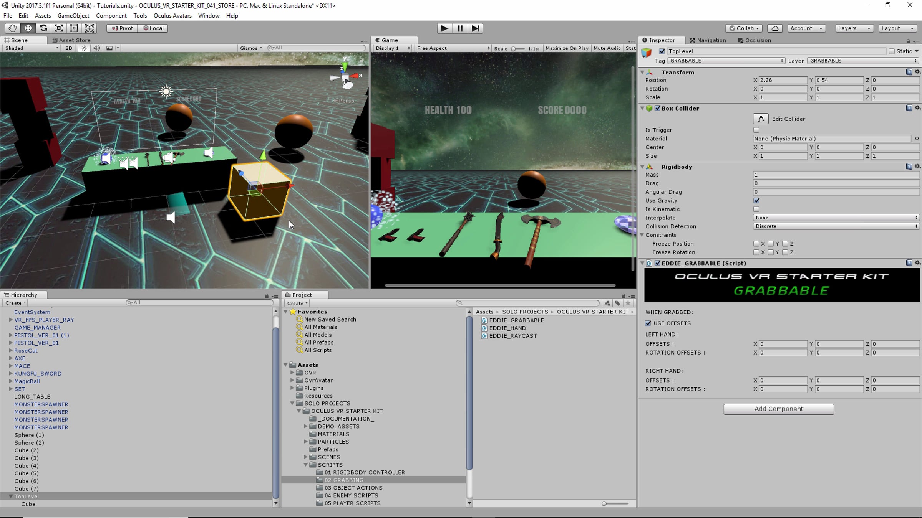The image size is (922, 518).
Task: Select the Rotate tool icon
Action: click(43, 28)
